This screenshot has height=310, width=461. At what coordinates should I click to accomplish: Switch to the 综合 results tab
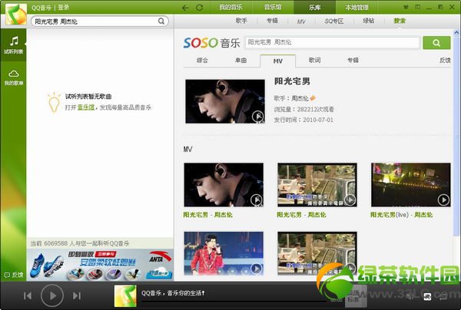pyautogui.click(x=202, y=61)
